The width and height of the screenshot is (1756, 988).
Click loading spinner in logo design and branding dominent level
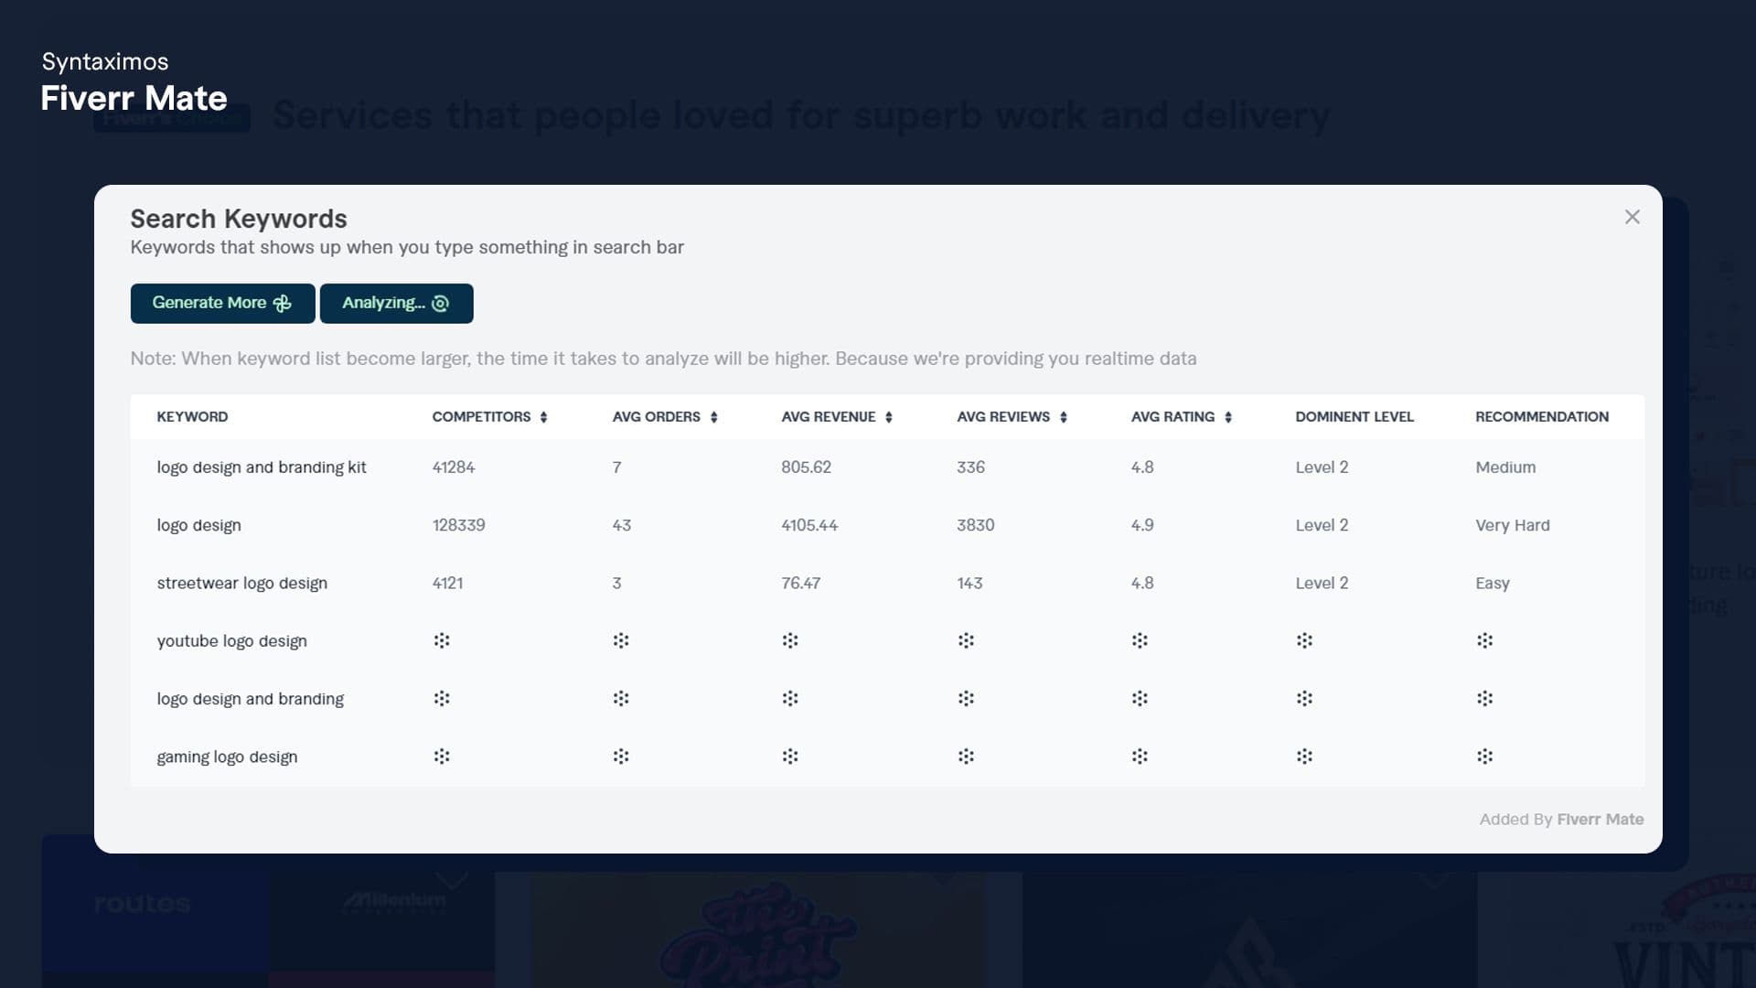click(1304, 699)
